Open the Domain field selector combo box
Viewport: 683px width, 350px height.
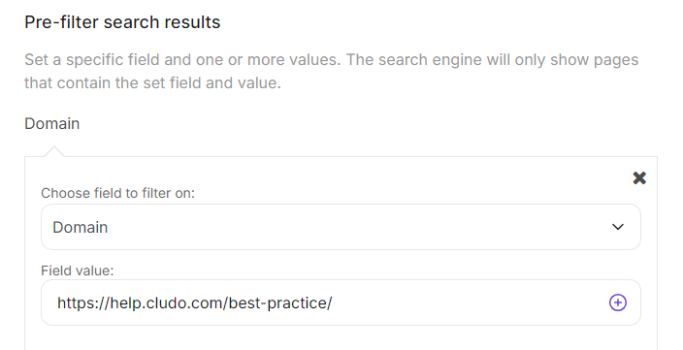point(341,227)
